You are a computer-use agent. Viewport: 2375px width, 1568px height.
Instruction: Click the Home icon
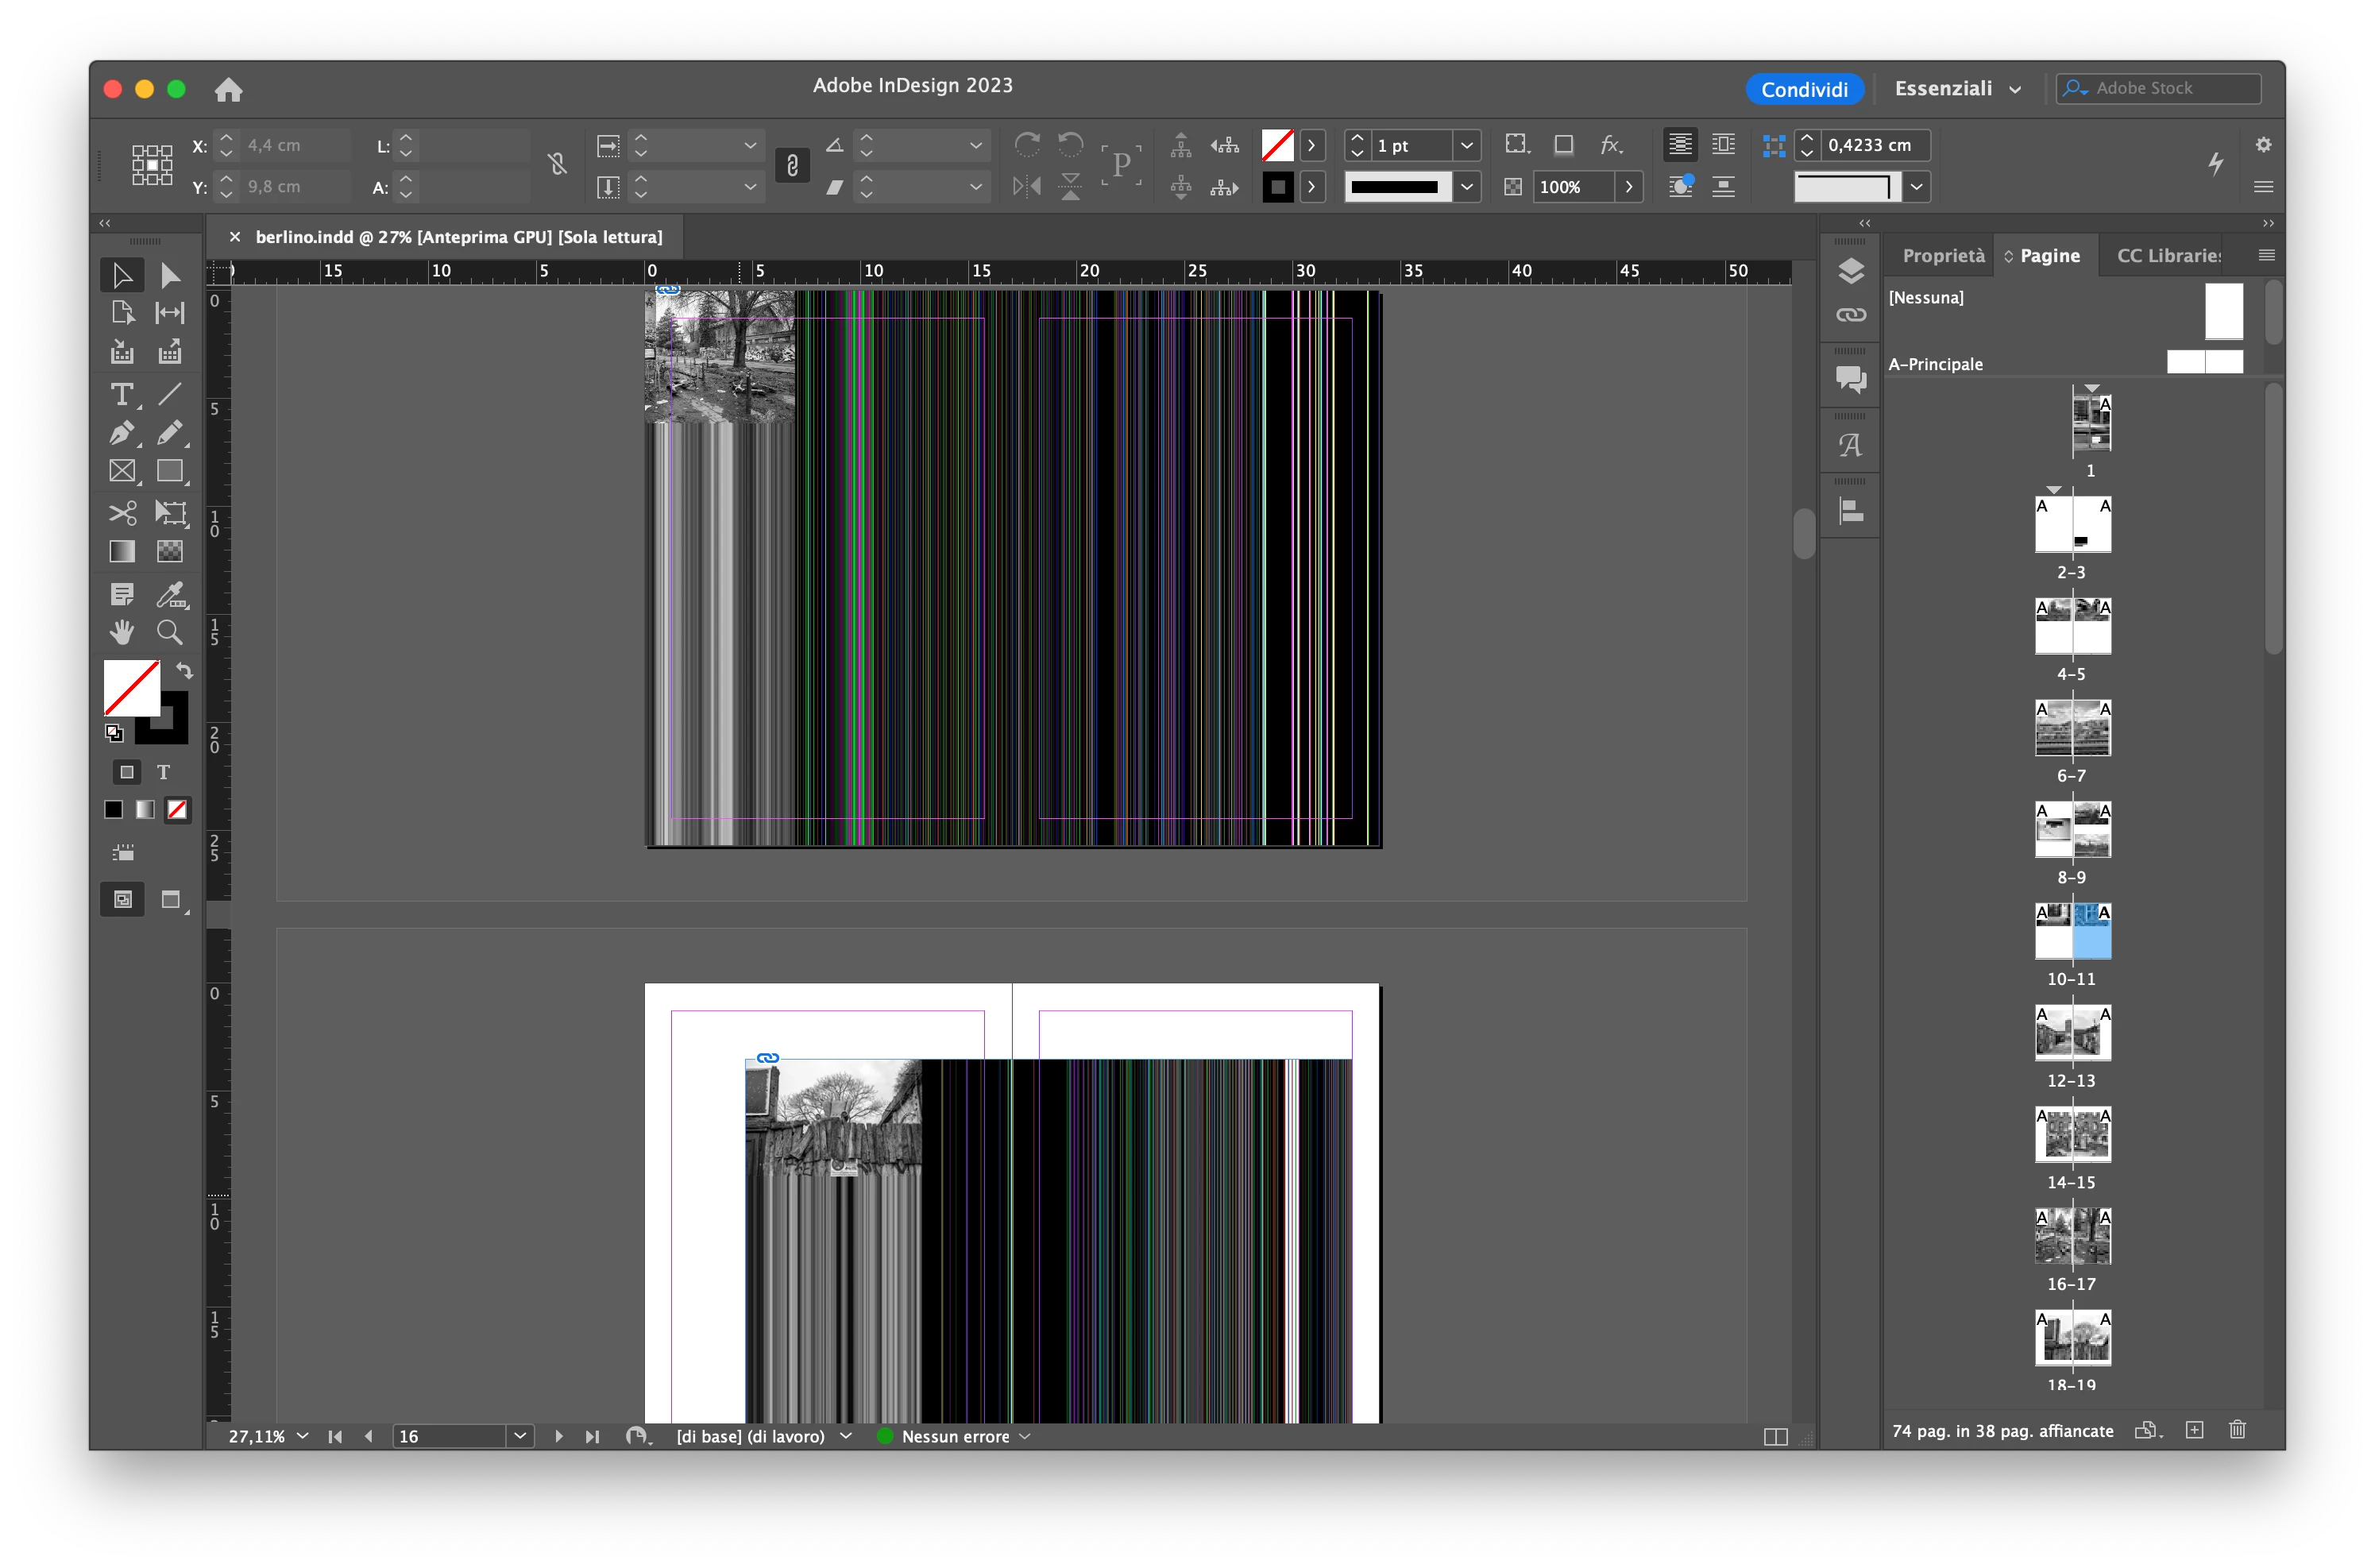[228, 90]
